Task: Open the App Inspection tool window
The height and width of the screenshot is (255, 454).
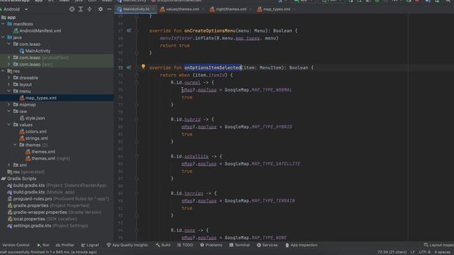Action: (301, 245)
